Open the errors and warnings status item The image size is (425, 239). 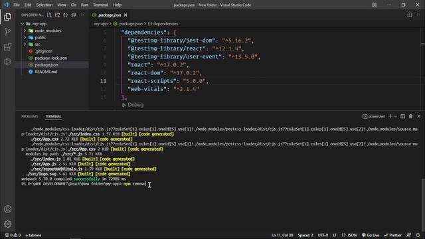(13, 235)
